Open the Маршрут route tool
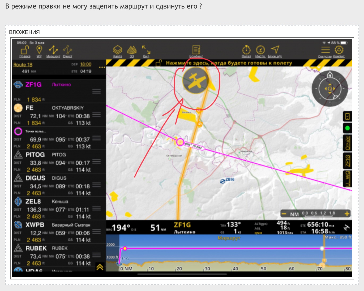 pos(53,51)
